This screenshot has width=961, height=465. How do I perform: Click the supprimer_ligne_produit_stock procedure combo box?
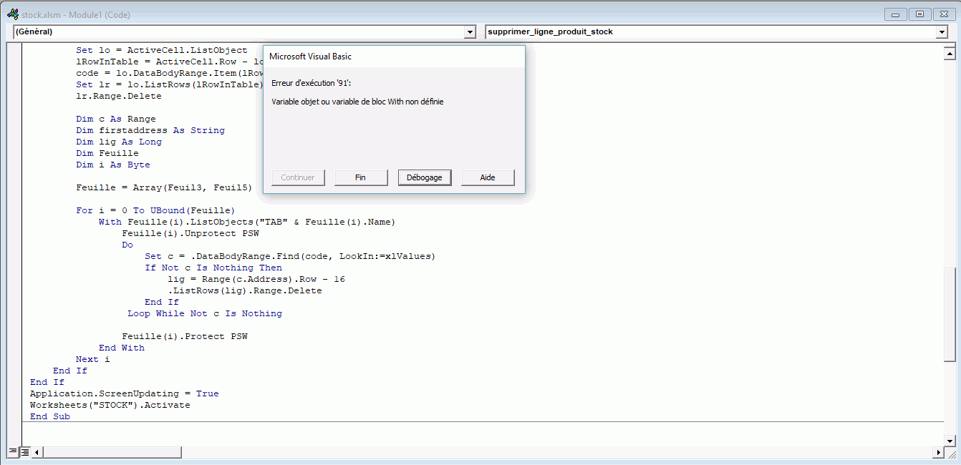click(x=716, y=32)
